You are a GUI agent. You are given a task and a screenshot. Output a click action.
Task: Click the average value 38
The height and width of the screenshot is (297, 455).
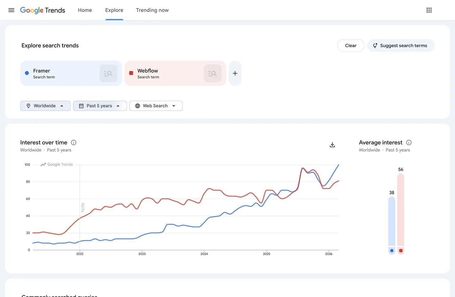(x=392, y=192)
